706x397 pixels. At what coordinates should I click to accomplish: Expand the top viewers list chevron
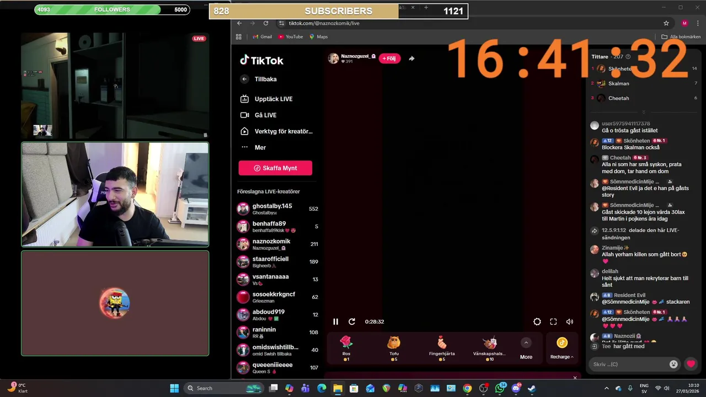coord(644,112)
